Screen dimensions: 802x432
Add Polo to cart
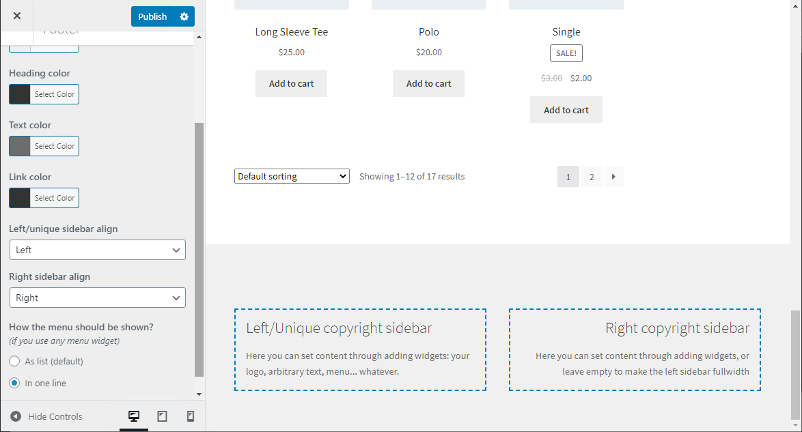pos(428,83)
